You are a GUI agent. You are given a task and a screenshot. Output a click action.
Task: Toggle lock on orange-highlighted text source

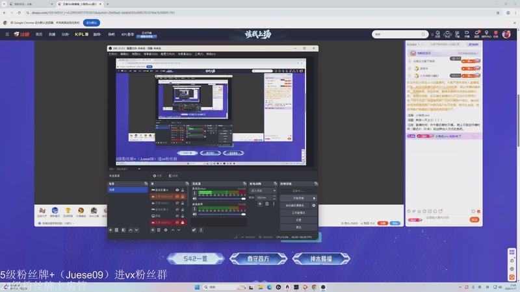pyautogui.click(x=183, y=197)
